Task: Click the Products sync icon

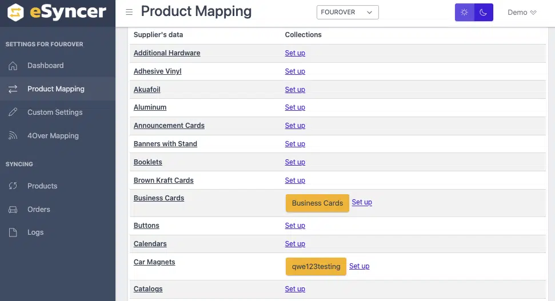Action: (13, 186)
